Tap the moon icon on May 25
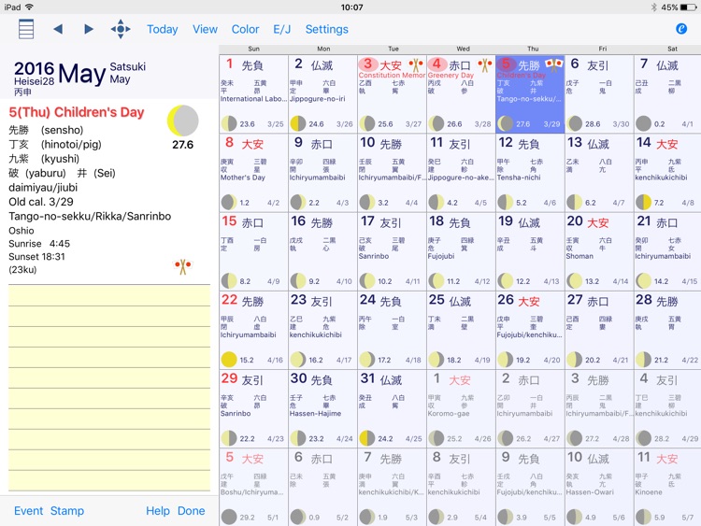Viewport: 701px width, 526px height. [436, 360]
